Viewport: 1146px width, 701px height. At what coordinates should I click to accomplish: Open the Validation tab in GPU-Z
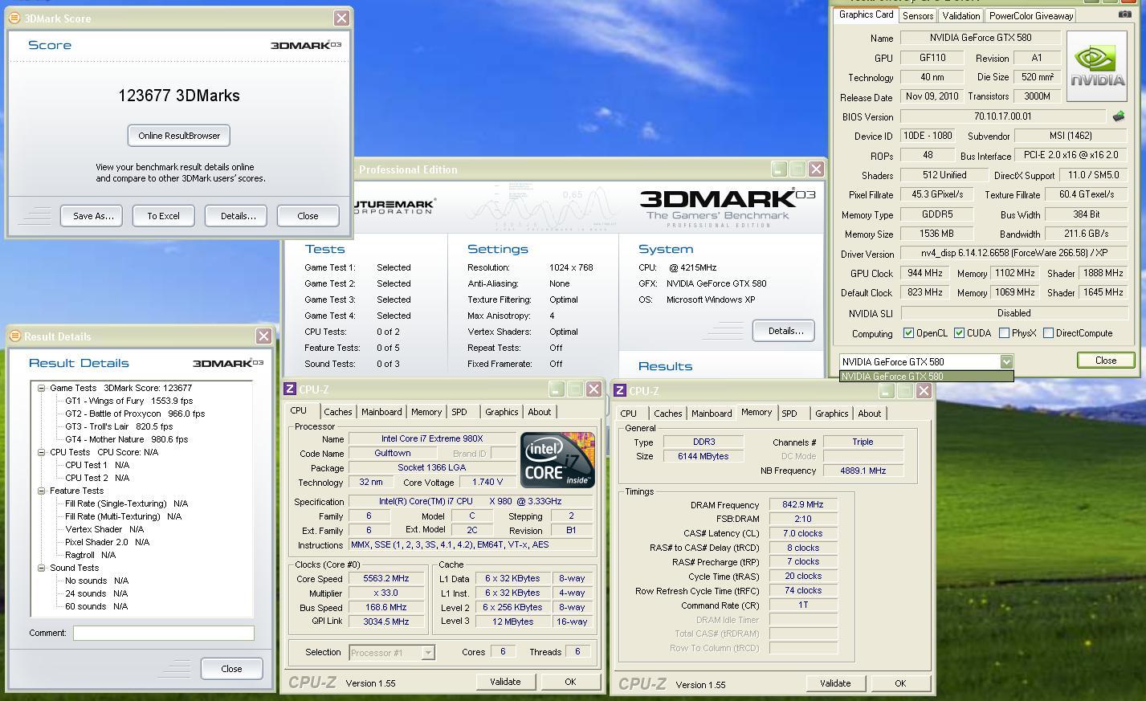pyautogui.click(x=960, y=15)
